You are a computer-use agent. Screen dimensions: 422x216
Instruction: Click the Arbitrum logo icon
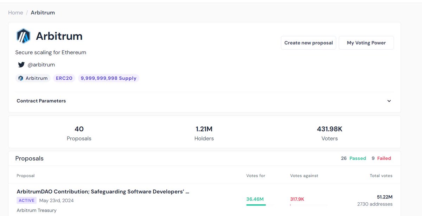(x=24, y=36)
